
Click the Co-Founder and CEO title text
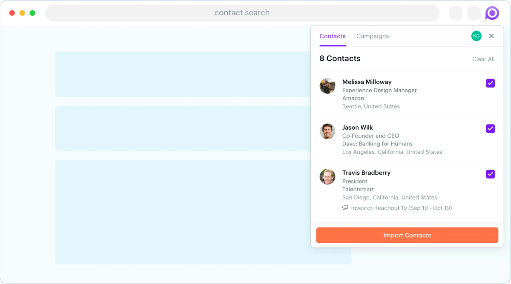pyautogui.click(x=371, y=136)
